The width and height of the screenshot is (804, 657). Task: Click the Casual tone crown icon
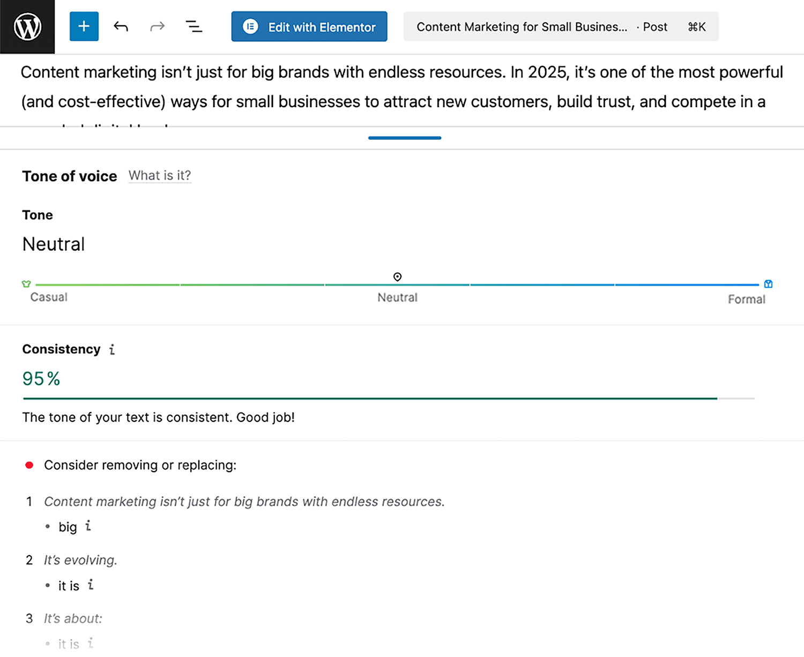[26, 284]
